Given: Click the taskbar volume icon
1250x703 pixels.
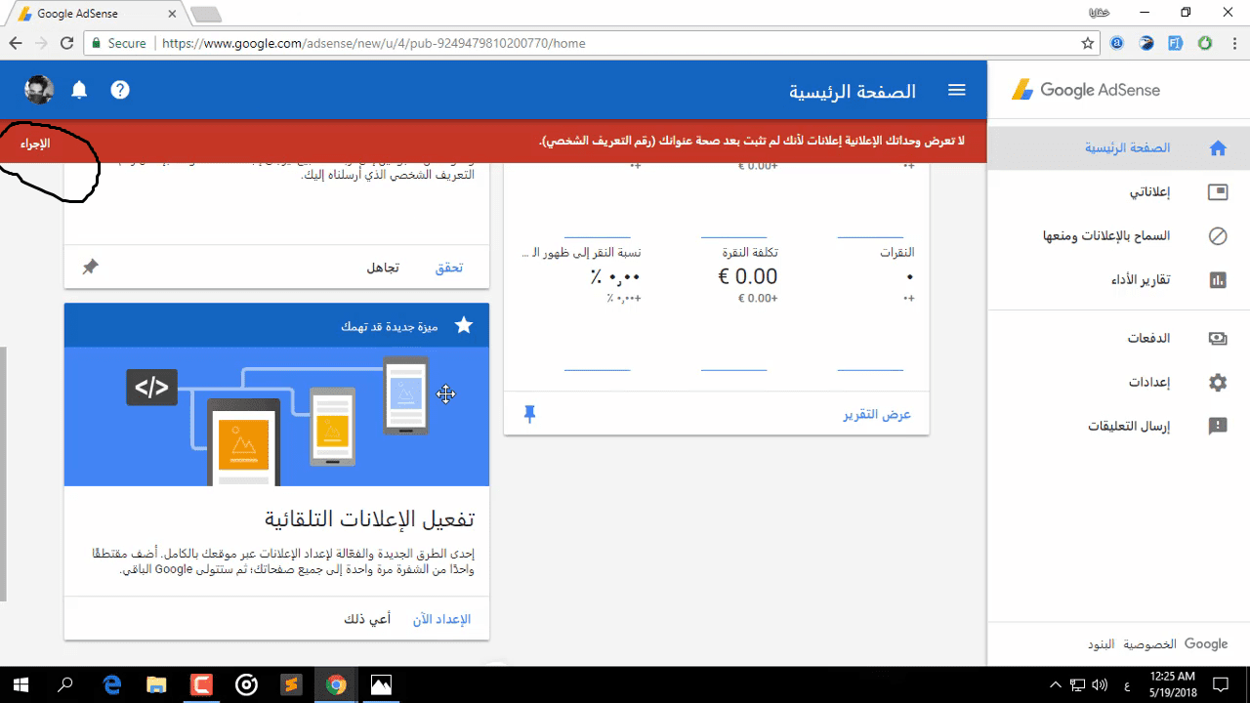Looking at the screenshot, I should tap(1100, 684).
